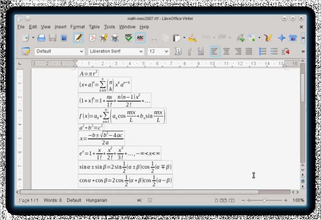Toggle Italic formatting
Viewport: 321px width, 220px height.
coord(189,51)
